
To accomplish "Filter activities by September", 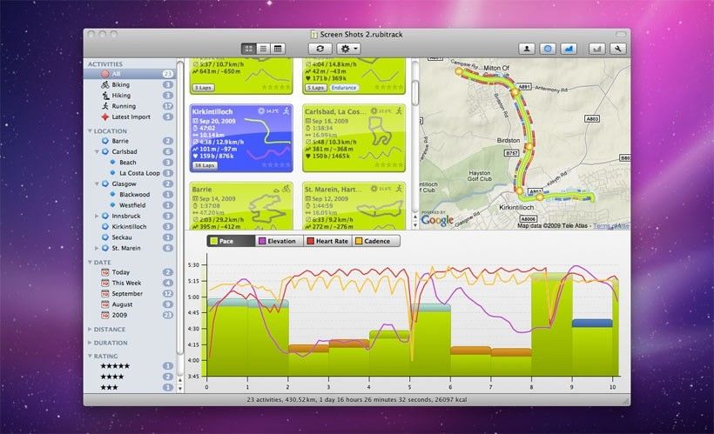I will [x=129, y=294].
